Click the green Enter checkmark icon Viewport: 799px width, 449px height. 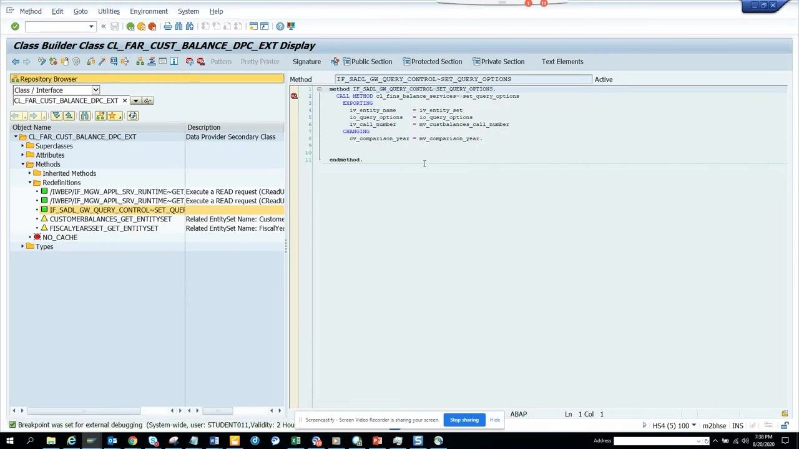(x=15, y=26)
